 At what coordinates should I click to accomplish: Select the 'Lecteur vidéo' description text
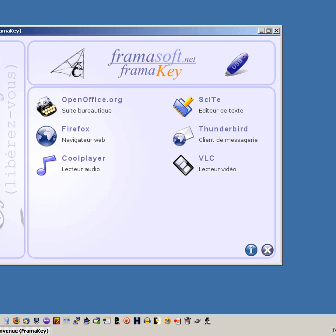tap(218, 169)
